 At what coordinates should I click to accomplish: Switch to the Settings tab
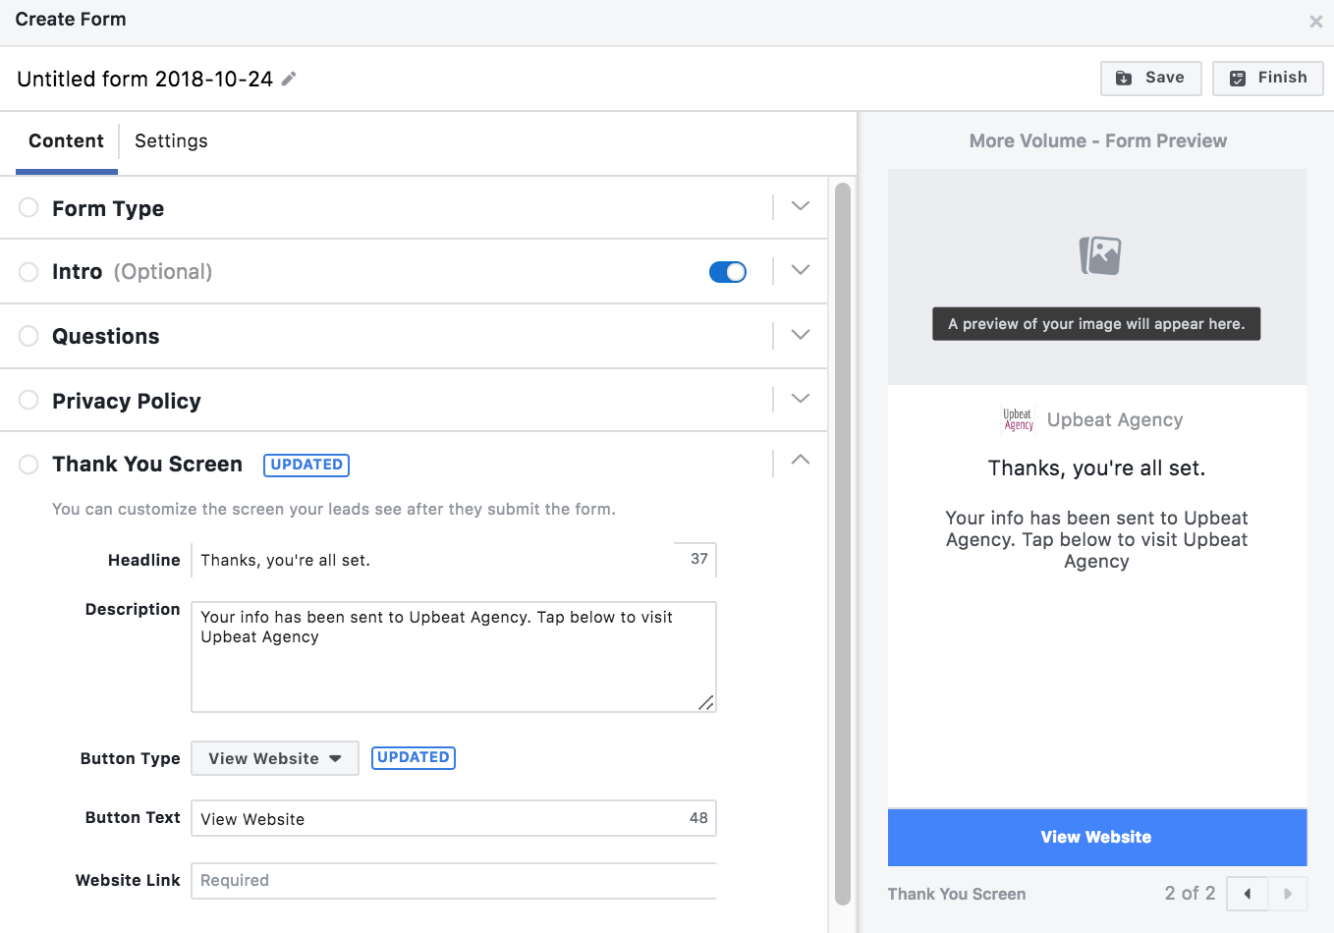pos(171,141)
